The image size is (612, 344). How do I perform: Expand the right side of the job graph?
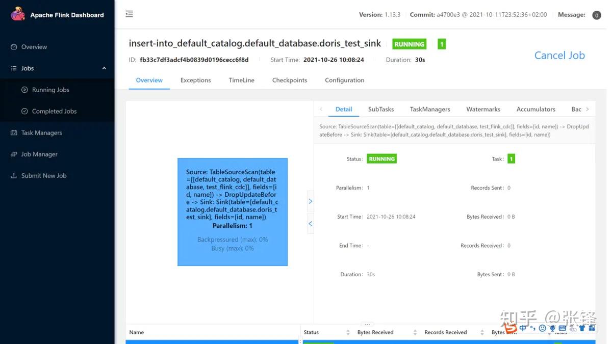[310, 201]
